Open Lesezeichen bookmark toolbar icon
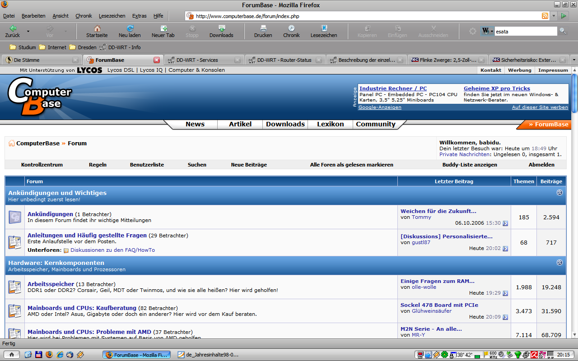 click(324, 31)
